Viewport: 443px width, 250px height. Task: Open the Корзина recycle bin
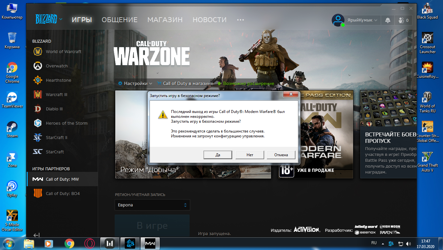tap(12, 40)
